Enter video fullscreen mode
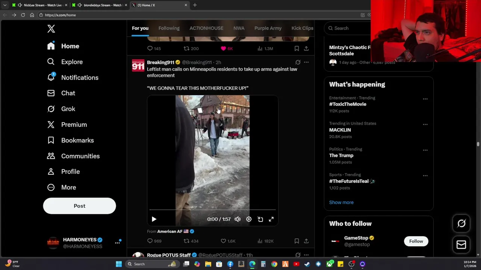 pos(271,219)
